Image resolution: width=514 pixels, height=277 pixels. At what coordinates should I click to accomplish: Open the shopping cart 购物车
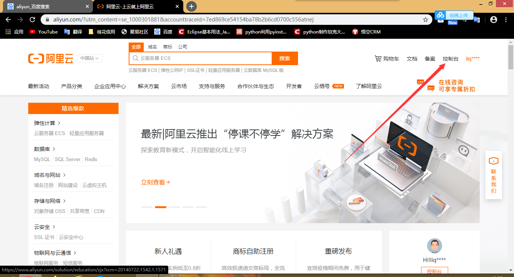click(x=387, y=59)
